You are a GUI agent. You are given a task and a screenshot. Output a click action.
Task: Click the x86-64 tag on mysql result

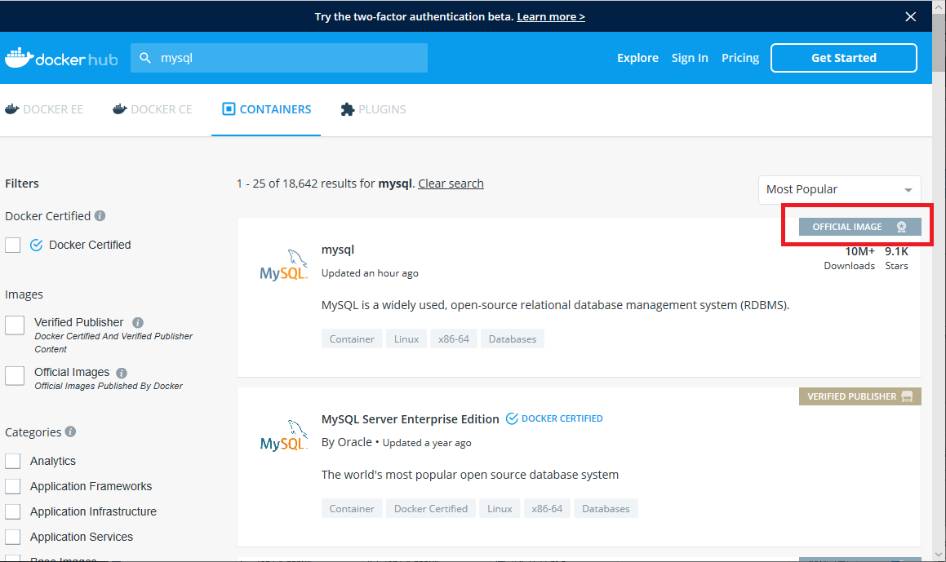[454, 339]
